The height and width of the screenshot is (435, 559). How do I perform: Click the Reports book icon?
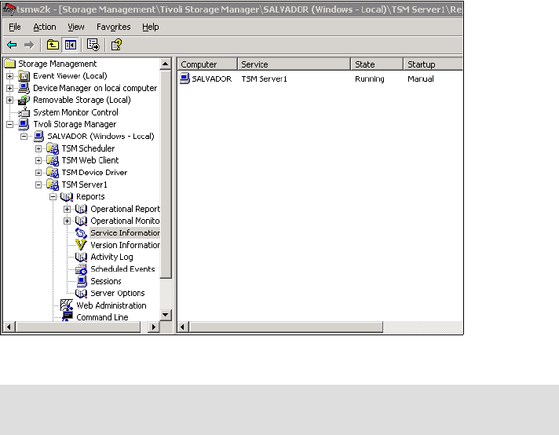click(x=67, y=197)
